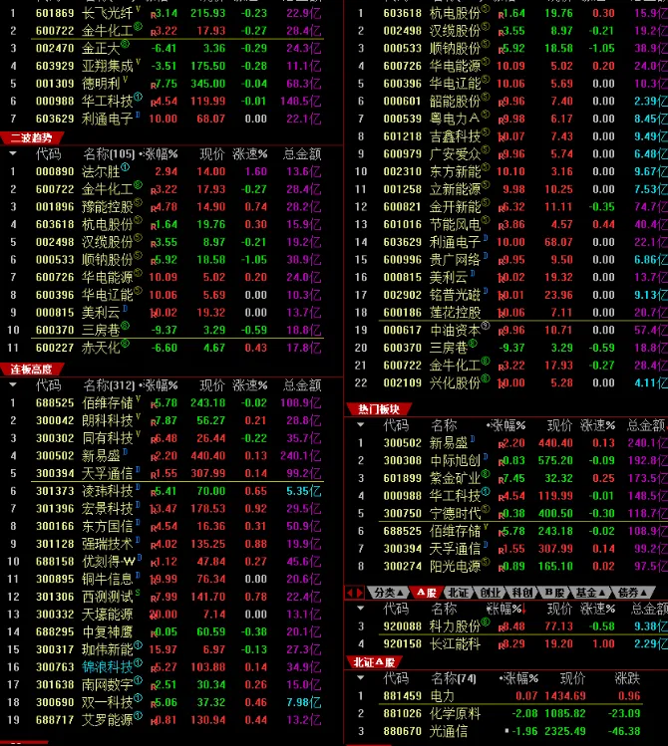Image resolution: width=668 pixels, height=746 pixels.
Task: Open the dropdown triangle under the A股 tab bar
Action: click(x=361, y=608)
